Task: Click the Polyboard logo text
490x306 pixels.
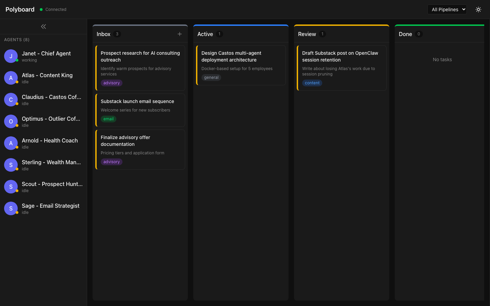Action: tap(20, 10)
